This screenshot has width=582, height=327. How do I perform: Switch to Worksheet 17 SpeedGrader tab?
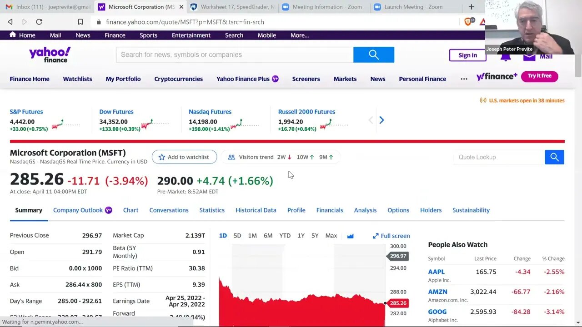point(232,7)
